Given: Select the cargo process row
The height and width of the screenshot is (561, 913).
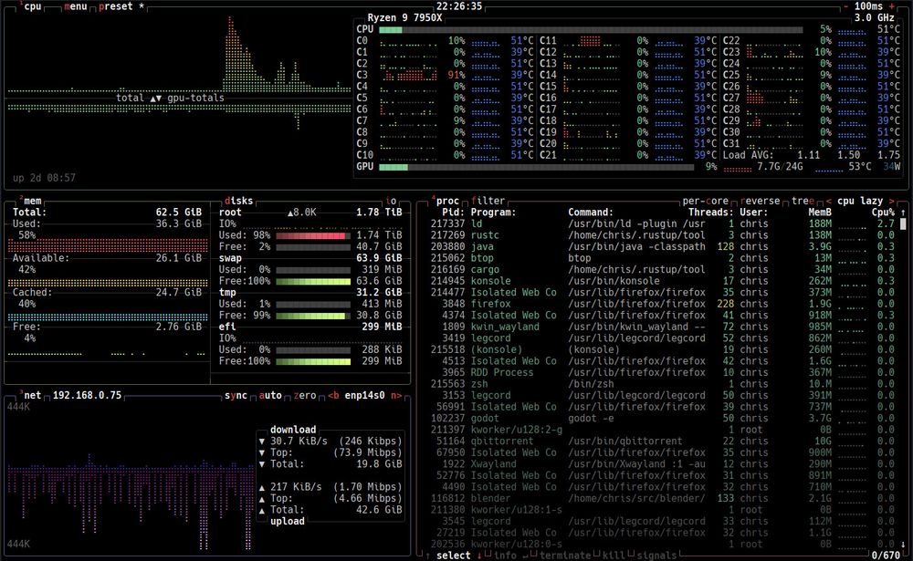Looking at the screenshot, I should pyautogui.click(x=662, y=269).
